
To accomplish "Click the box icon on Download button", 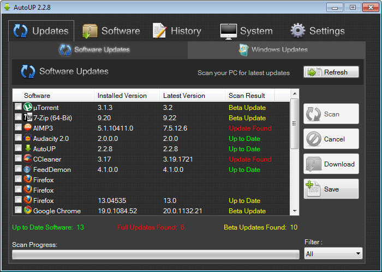I will (314, 164).
